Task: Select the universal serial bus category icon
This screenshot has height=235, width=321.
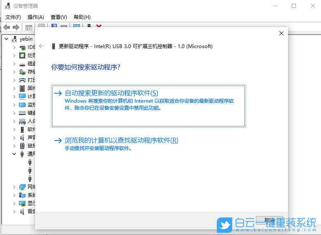Action: tap(22, 154)
